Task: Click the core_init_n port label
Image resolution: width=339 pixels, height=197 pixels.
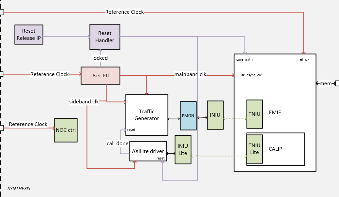Action: click(x=245, y=59)
